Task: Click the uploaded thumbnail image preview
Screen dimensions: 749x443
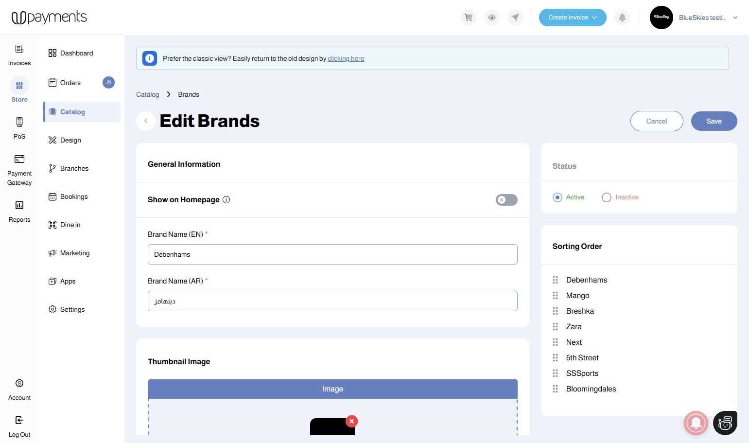Action: pos(332,427)
